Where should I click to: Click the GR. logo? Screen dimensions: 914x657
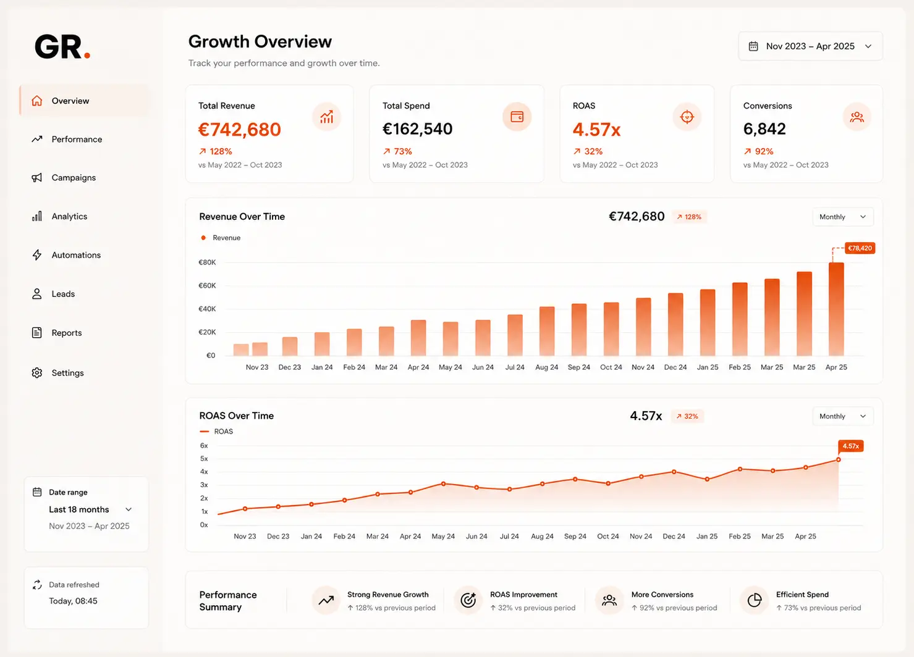[62, 47]
